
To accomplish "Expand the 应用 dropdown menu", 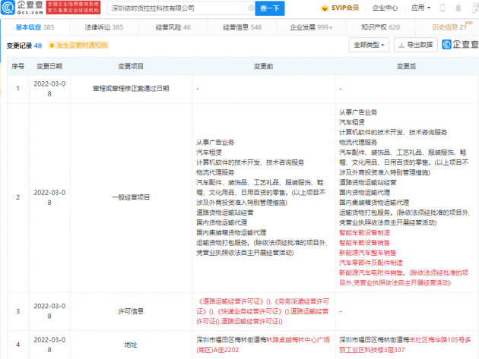I will click(420, 8).
